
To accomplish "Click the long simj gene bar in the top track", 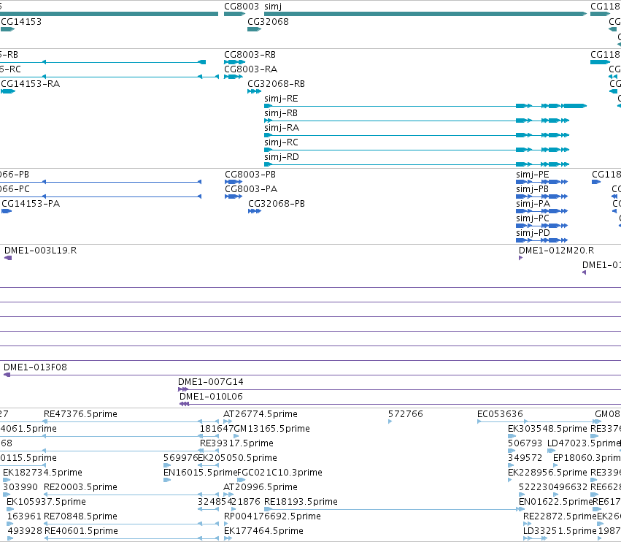I will [x=425, y=15].
